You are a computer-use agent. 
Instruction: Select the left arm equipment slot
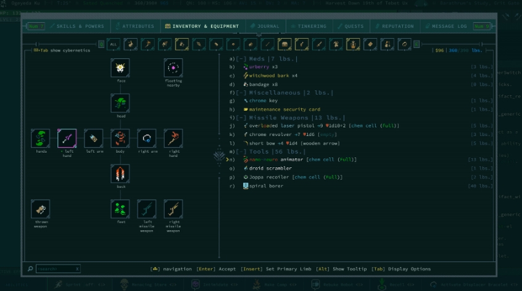[x=94, y=138]
